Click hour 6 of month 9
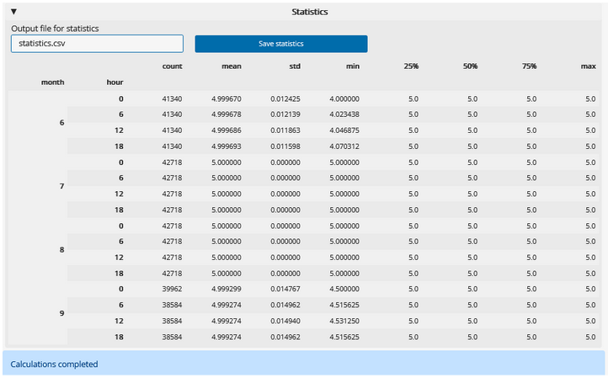This screenshot has width=608, height=378. (121, 305)
